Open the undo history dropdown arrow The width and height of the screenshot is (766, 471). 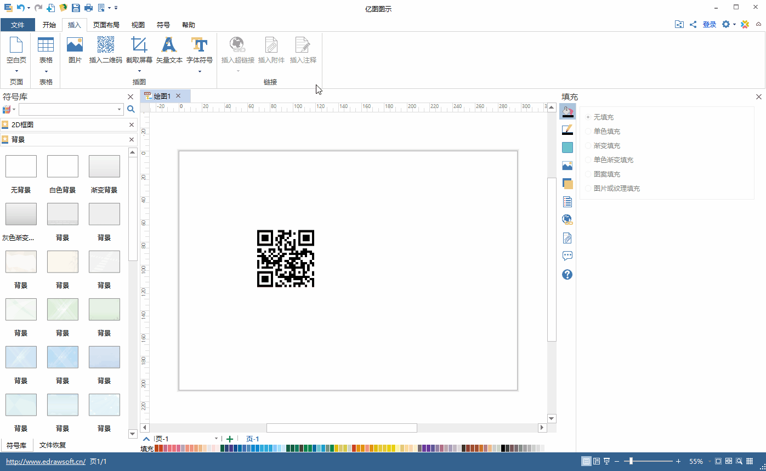tap(29, 8)
